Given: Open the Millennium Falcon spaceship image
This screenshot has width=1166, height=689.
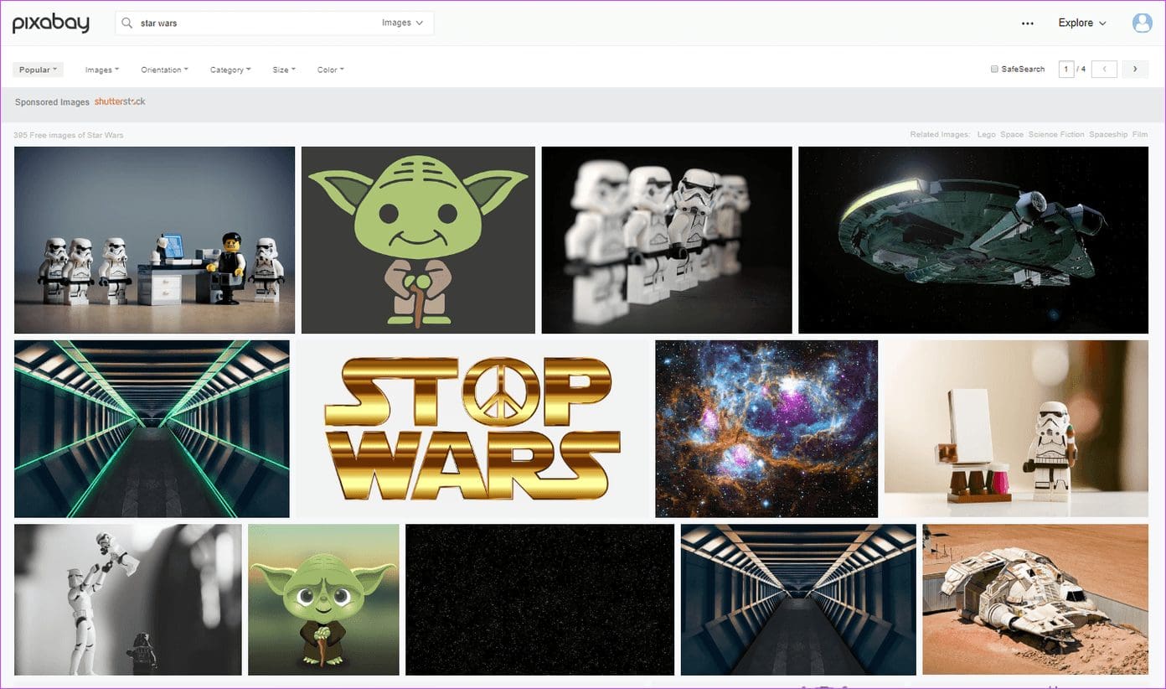Looking at the screenshot, I should [973, 240].
